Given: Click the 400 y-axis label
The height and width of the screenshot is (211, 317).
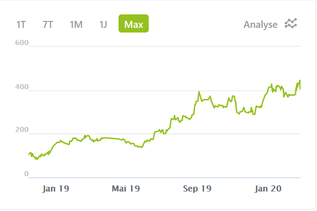Looking at the screenshot, I should coord(22,88).
